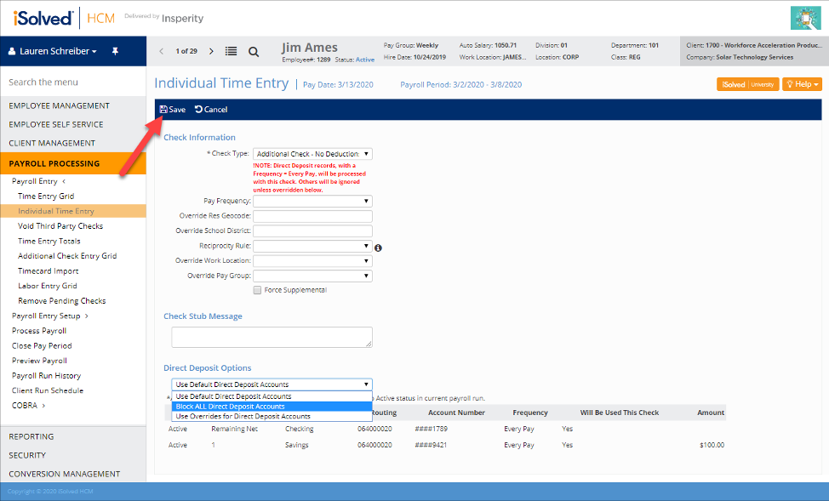Open Void Third Party Checks

(60, 226)
